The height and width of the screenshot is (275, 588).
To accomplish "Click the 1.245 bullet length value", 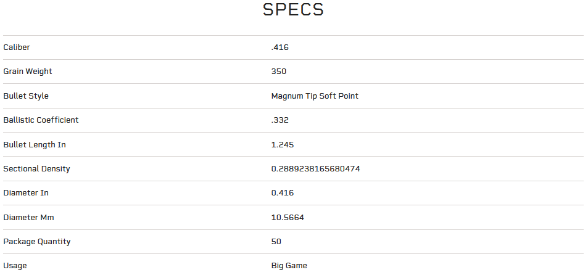I will point(283,145).
